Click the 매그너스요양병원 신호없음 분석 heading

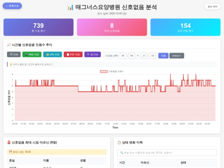[116, 7]
